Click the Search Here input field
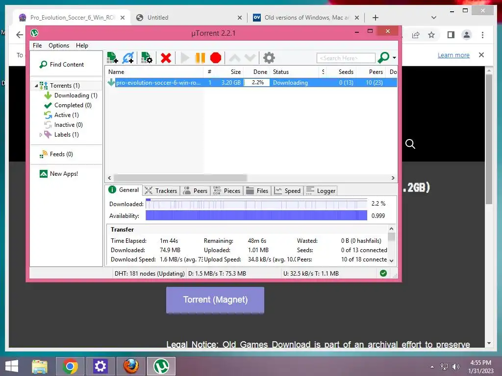This screenshot has height=376, width=502. (346, 58)
